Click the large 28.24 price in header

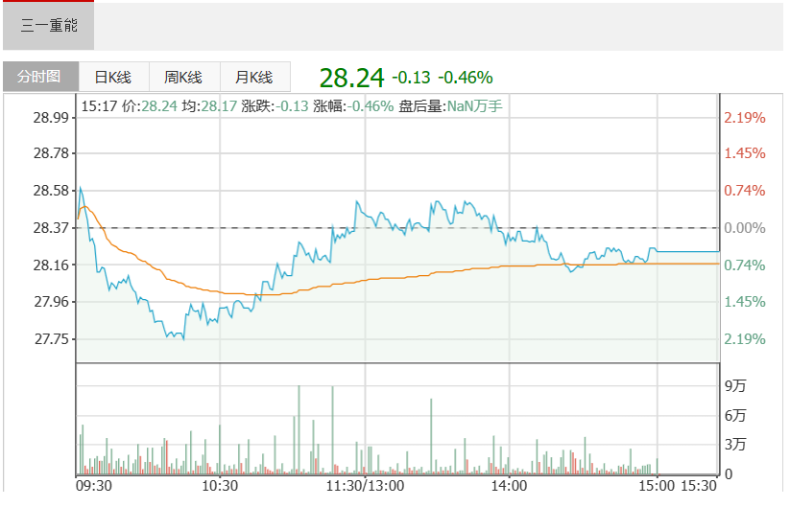(351, 77)
